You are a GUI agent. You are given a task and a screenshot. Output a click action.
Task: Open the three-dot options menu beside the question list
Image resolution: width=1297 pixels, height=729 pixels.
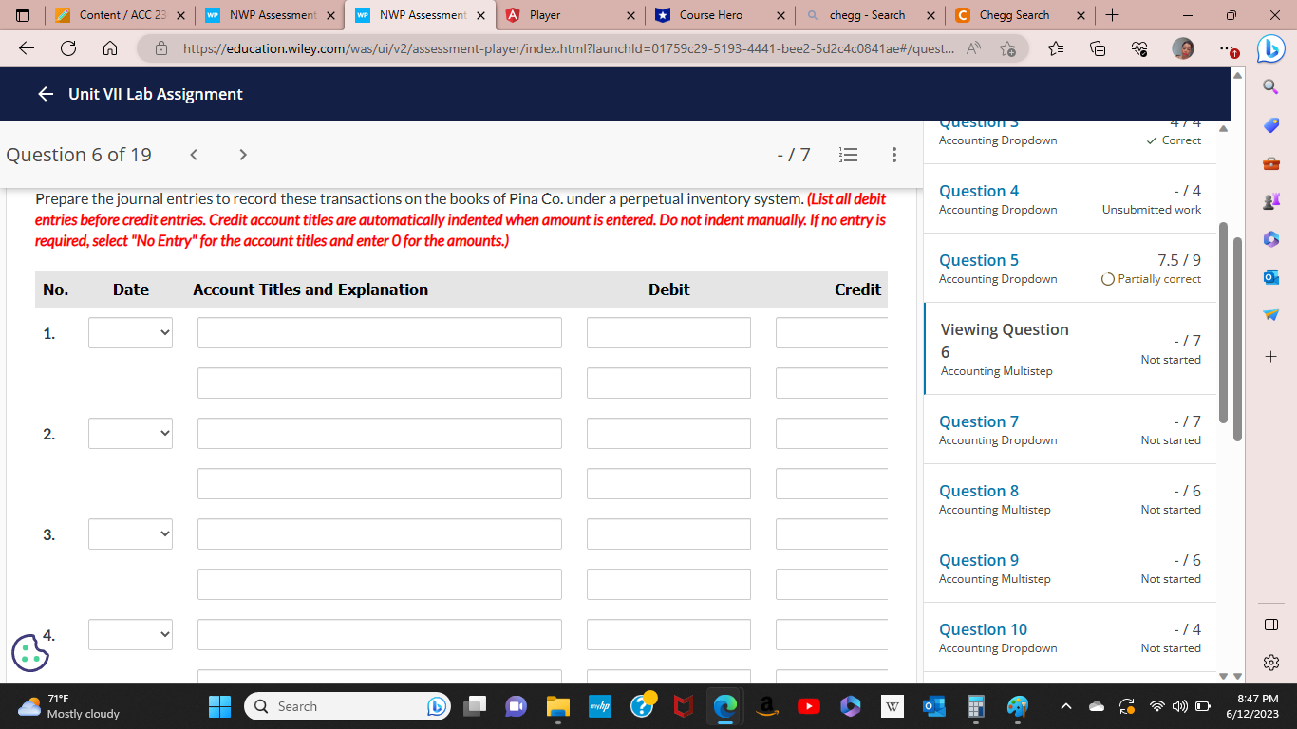[x=893, y=155]
